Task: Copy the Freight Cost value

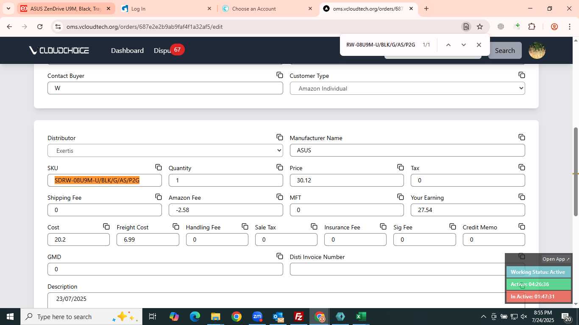Action: 176,226
